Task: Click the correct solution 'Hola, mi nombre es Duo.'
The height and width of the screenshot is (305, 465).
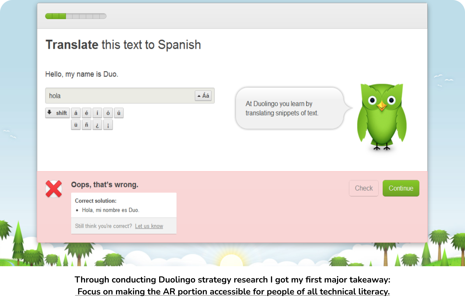Action: pos(111,210)
